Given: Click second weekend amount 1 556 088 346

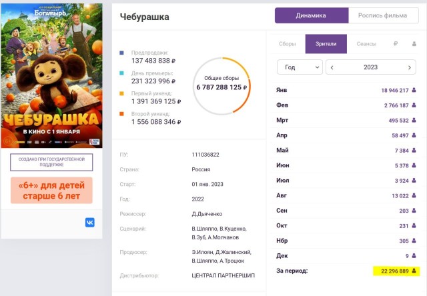Looking at the screenshot, I should pos(156,122).
